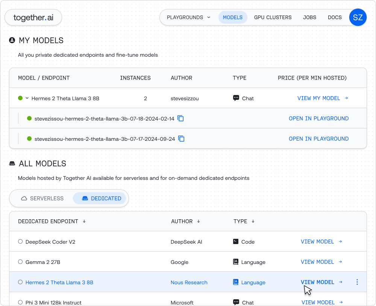Image resolution: width=376 pixels, height=306 pixels.
Task: Sort the table by Author
Action: 199,222
